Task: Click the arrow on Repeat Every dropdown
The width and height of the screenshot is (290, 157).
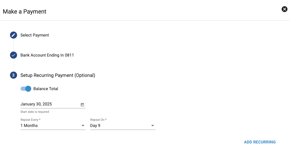Action: coord(83,126)
